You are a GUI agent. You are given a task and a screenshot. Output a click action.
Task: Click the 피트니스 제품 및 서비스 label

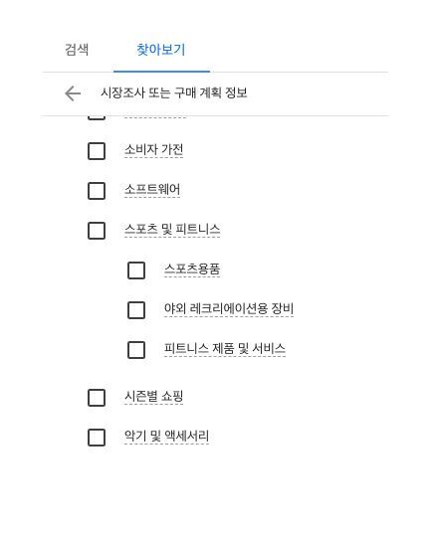[225, 349]
